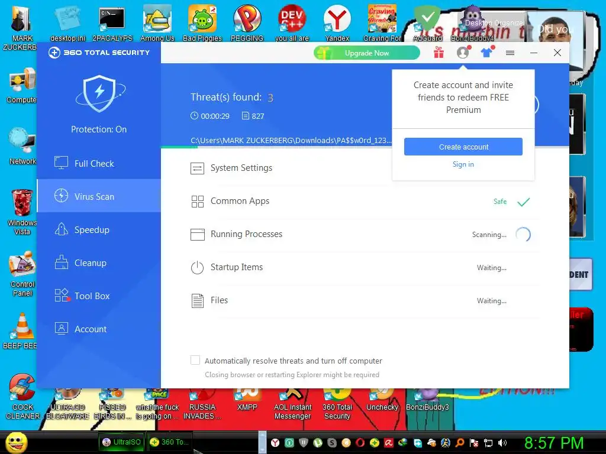Click the Common Apps safe checkmark
606x454 pixels.
[x=523, y=202]
